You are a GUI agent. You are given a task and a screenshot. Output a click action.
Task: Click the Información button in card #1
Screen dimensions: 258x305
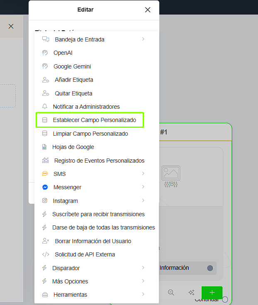[x=188, y=268]
